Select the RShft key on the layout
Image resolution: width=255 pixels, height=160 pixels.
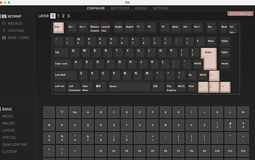(x=203, y=75)
